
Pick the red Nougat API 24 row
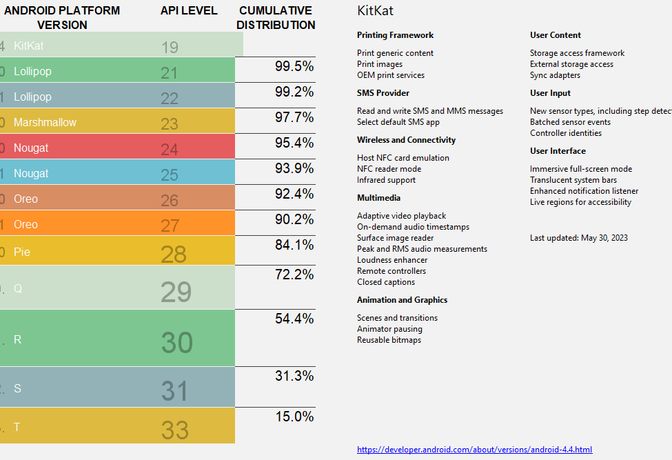tap(117, 146)
